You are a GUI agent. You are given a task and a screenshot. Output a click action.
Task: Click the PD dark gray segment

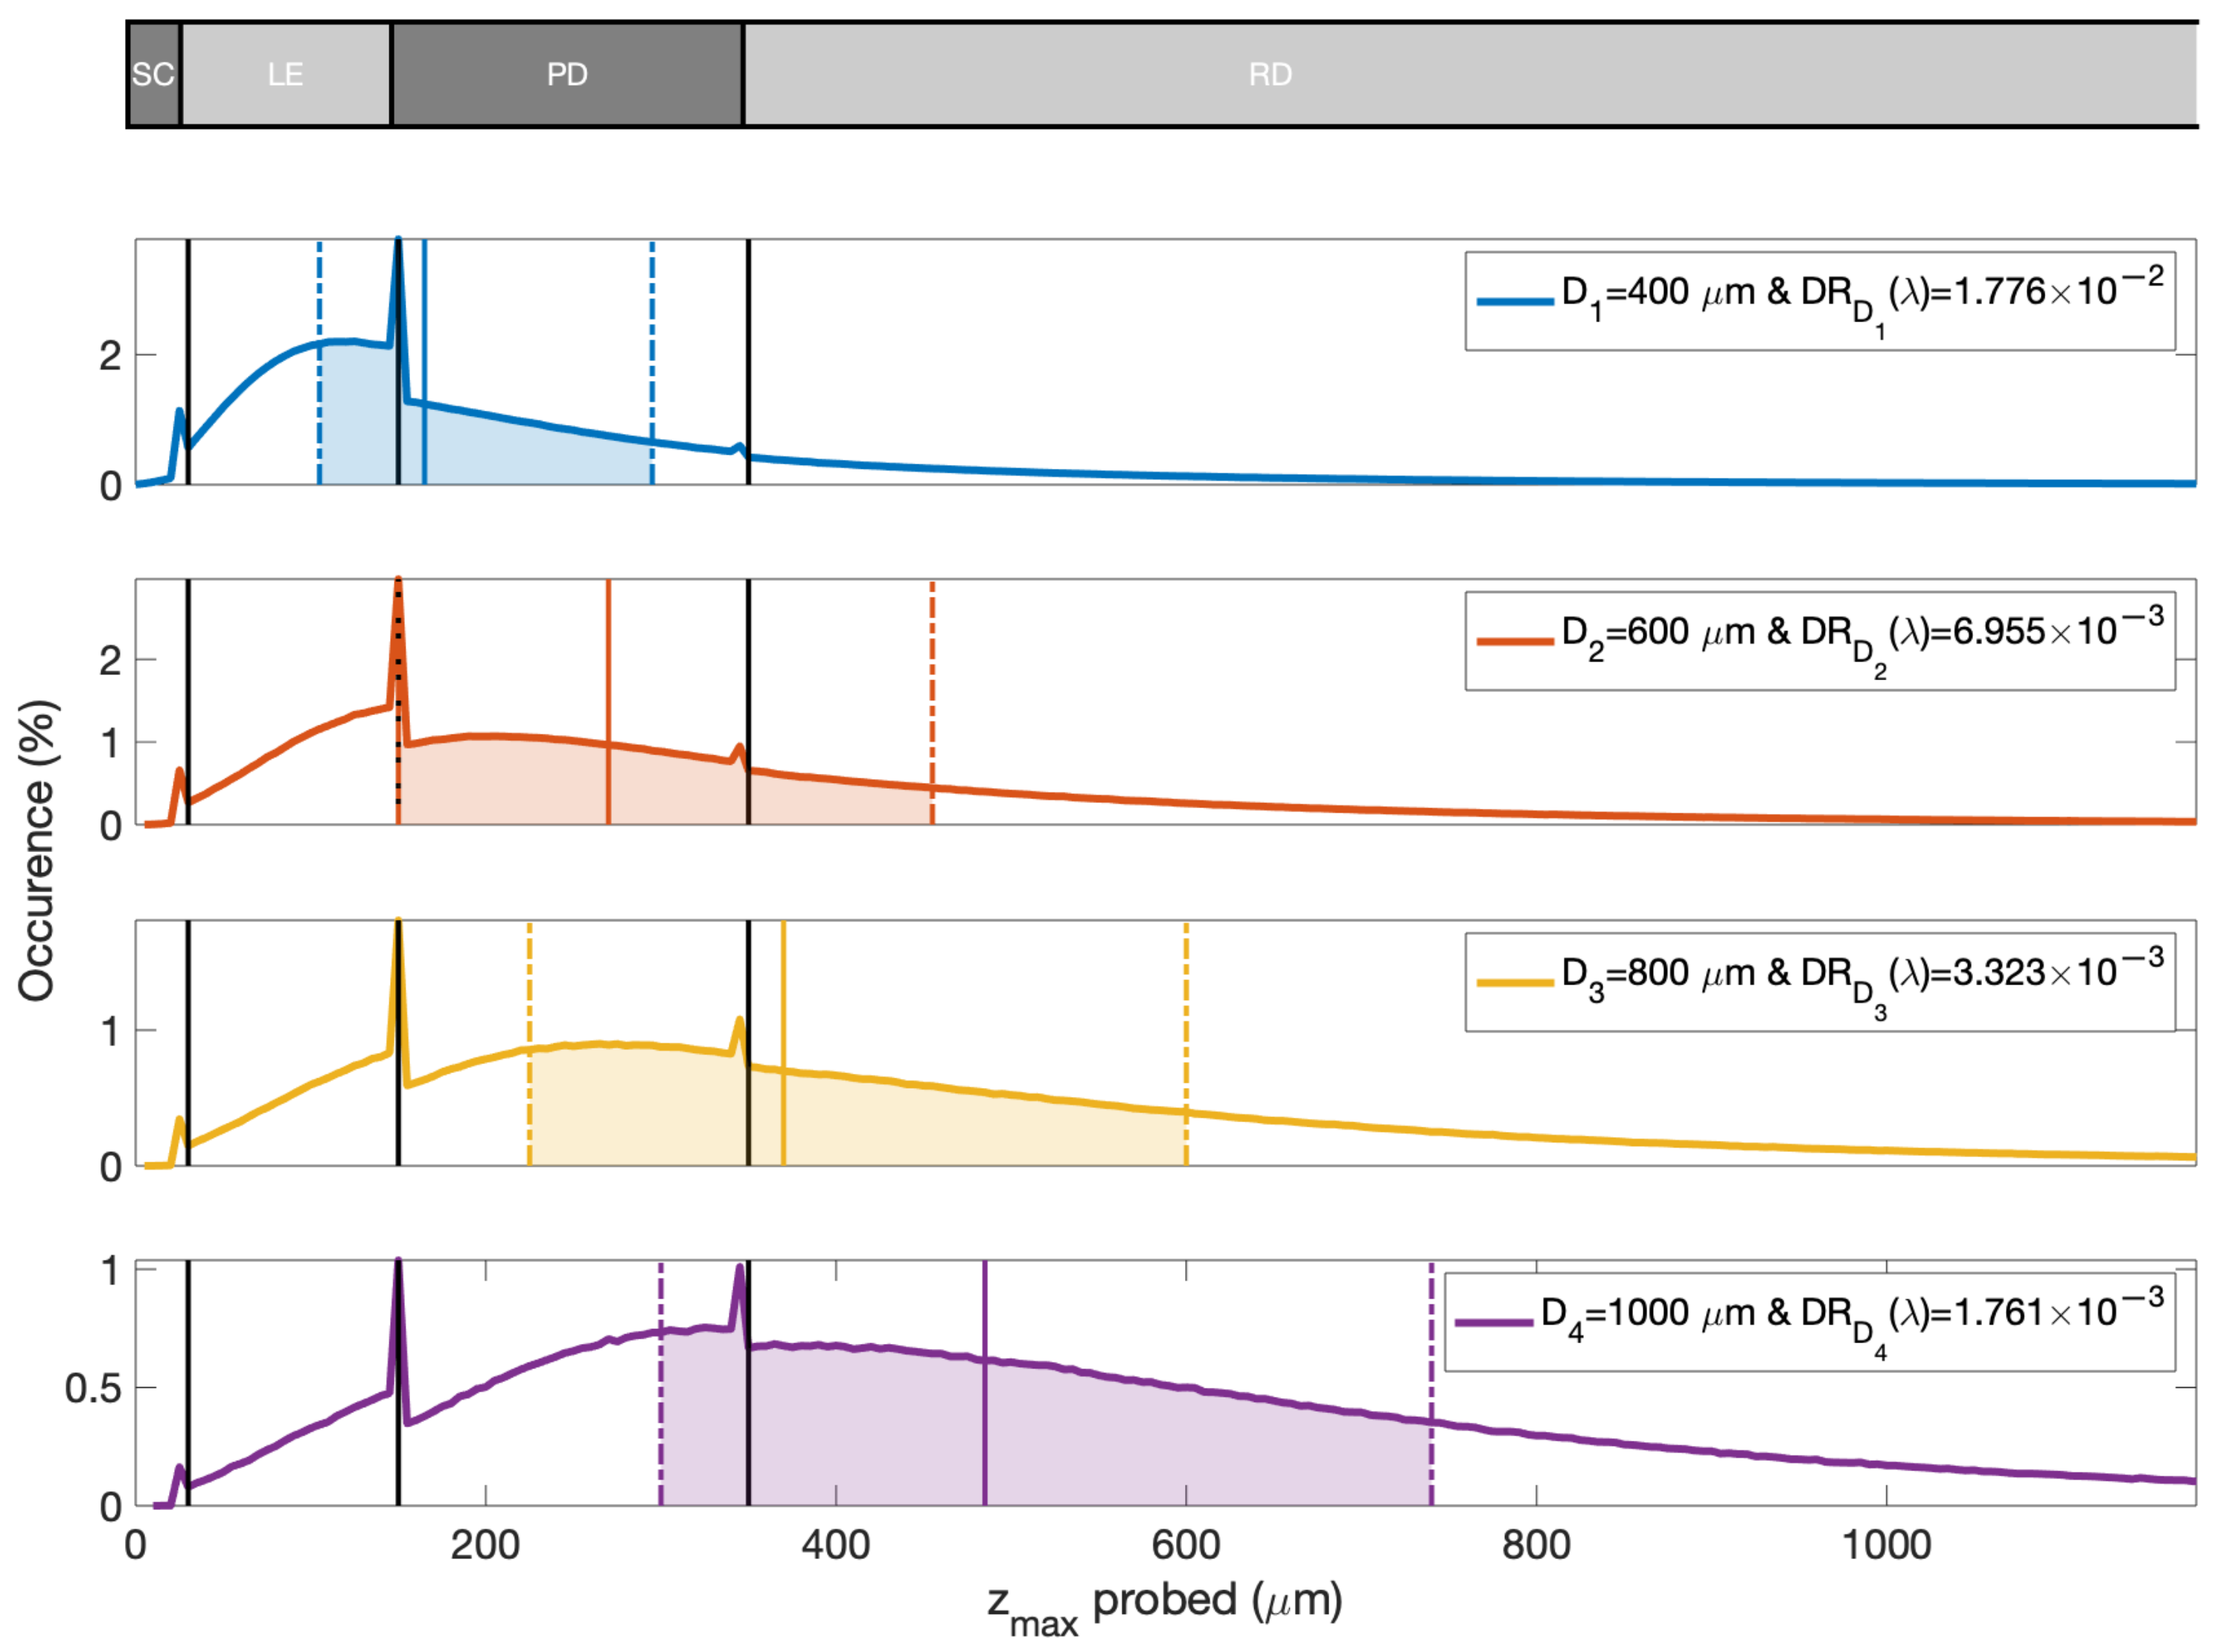tap(566, 75)
